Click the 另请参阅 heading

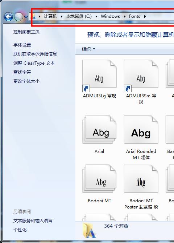pos(22,211)
